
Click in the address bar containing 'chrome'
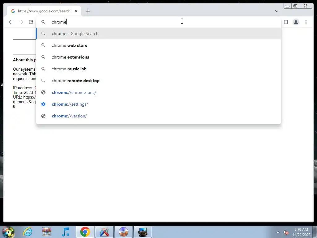(158, 22)
